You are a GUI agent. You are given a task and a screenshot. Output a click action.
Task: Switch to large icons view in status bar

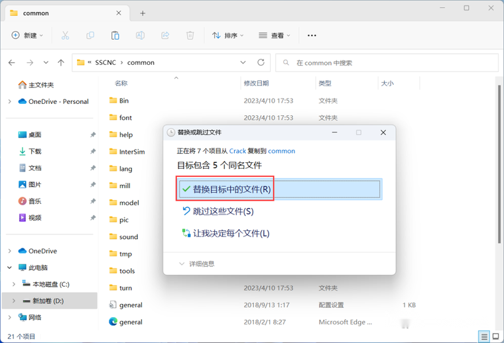(x=496, y=336)
